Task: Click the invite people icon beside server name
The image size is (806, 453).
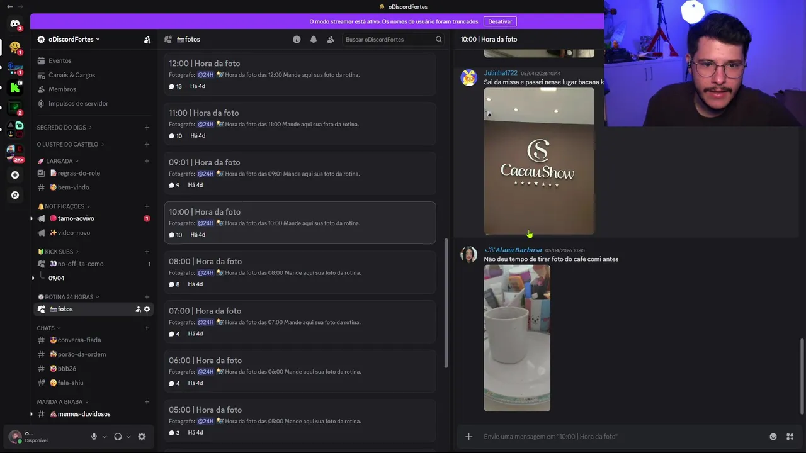Action: 147,40
